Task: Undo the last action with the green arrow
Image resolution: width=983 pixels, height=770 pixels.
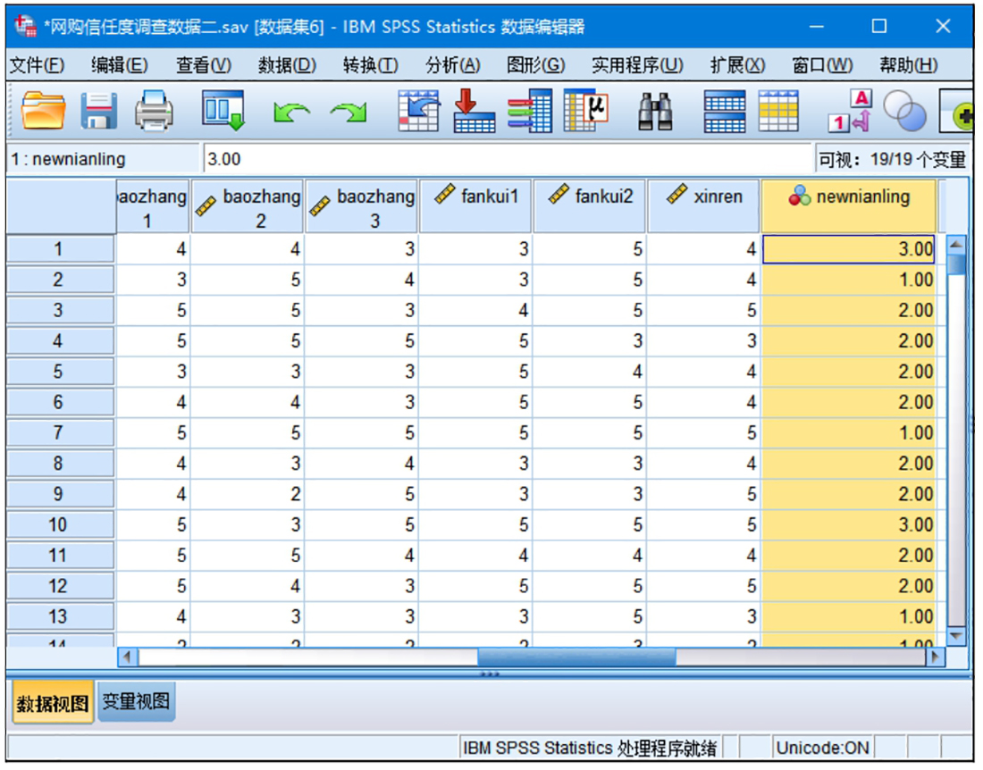Action: pyautogui.click(x=290, y=113)
